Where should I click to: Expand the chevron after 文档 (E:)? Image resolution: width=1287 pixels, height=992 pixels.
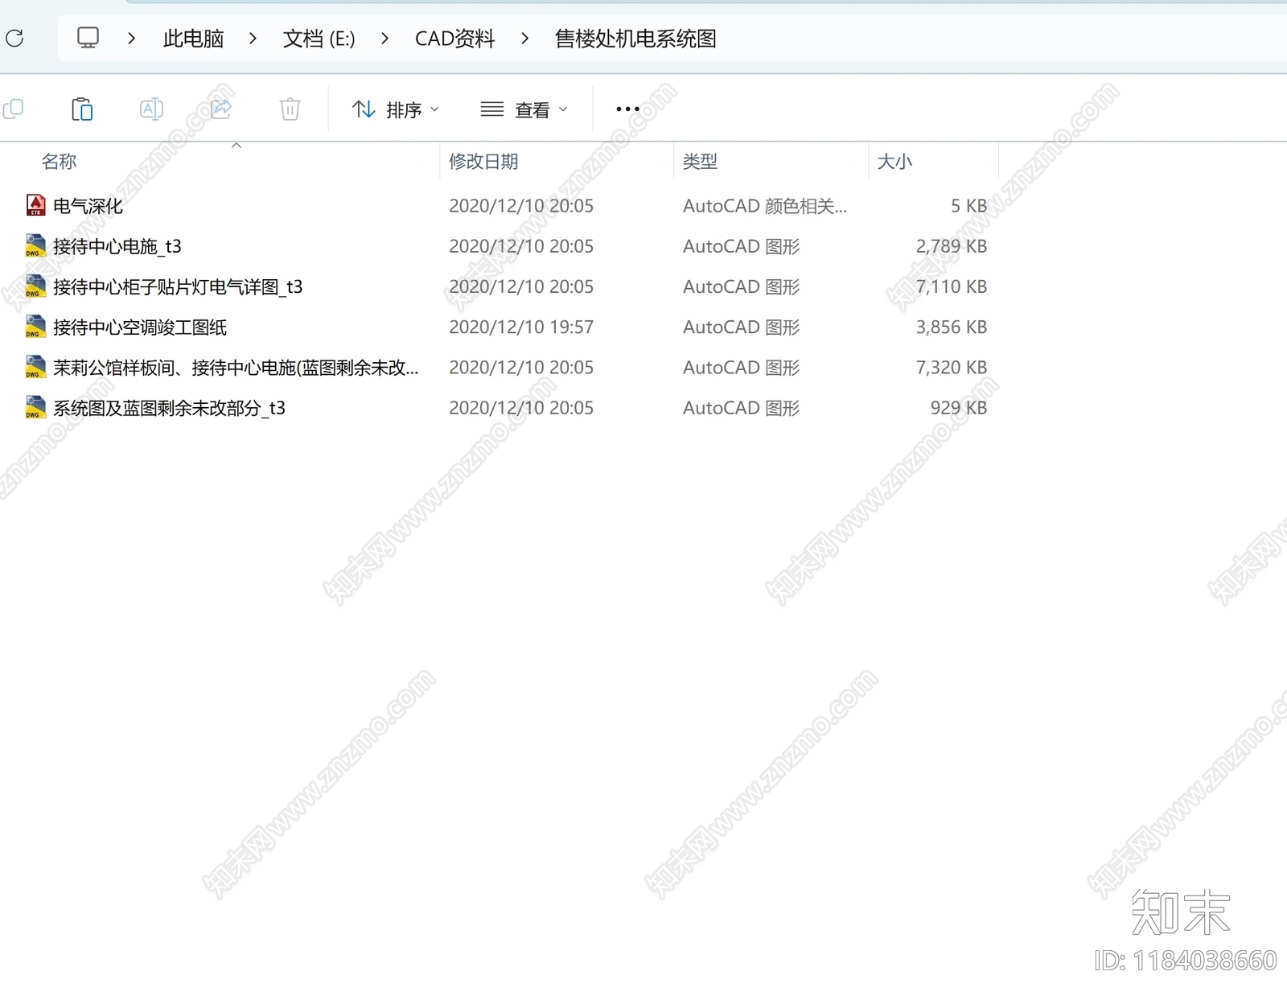pyautogui.click(x=384, y=38)
